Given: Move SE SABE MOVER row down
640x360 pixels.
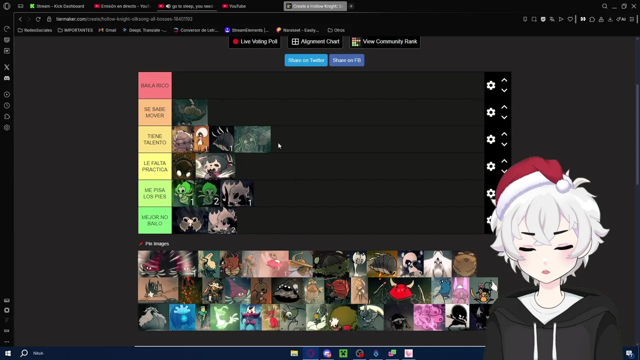Looking at the screenshot, I should click(504, 117).
